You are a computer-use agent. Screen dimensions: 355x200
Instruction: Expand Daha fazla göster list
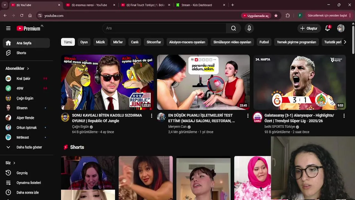(26, 147)
